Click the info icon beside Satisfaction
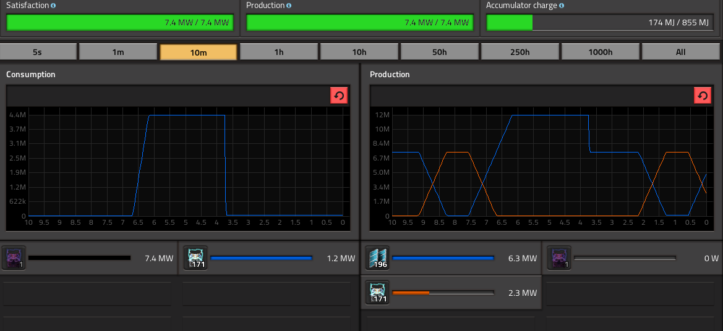Screen dimensions: 723x331 coord(53,6)
